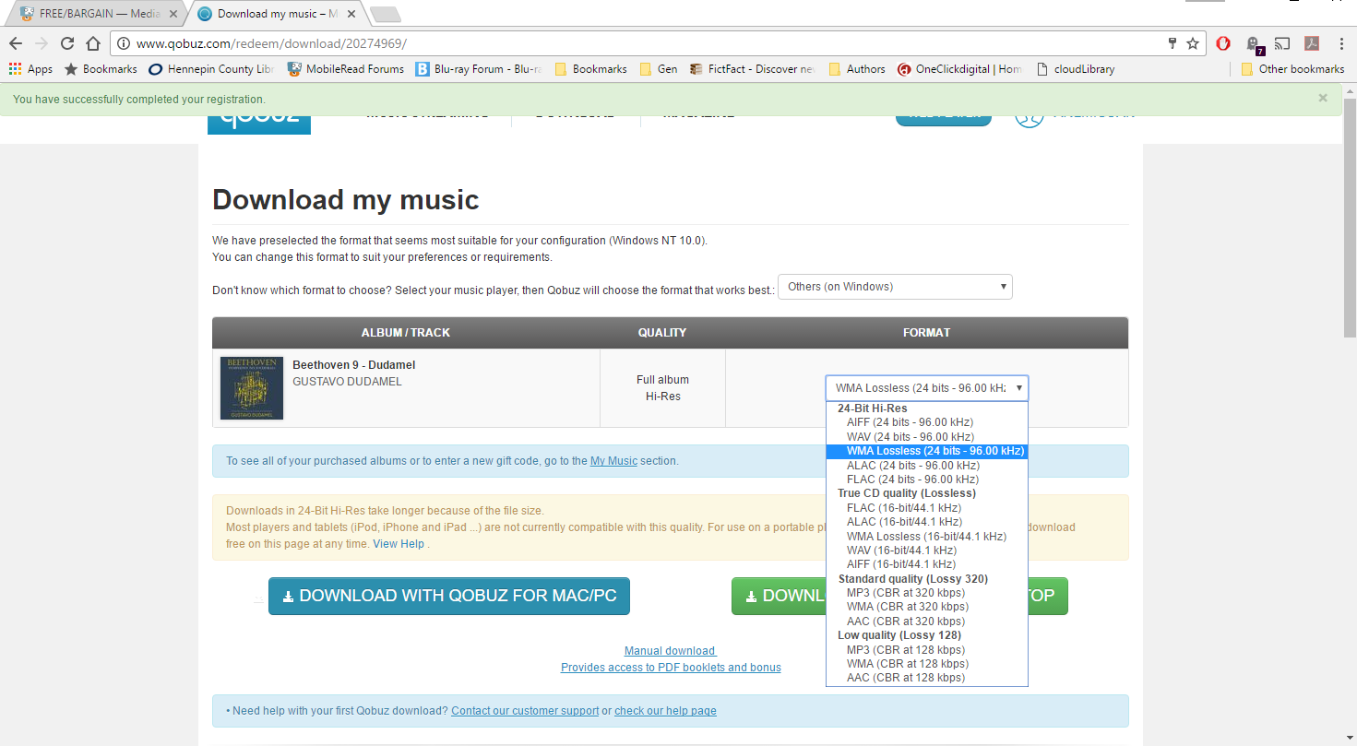Viewport: 1357px width, 746px height.
Task: Open the Other bookmarks folder
Action: (x=1292, y=69)
